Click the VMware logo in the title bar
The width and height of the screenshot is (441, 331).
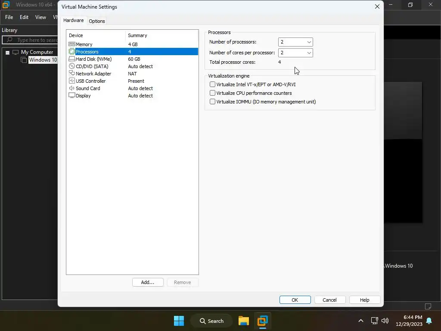pyautogui.click(x=6, y=4)
